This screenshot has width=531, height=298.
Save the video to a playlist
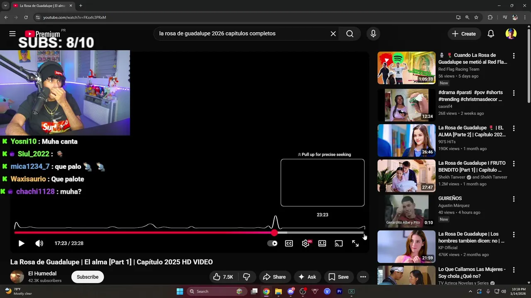pyautogui.click(x=339, y=277)
